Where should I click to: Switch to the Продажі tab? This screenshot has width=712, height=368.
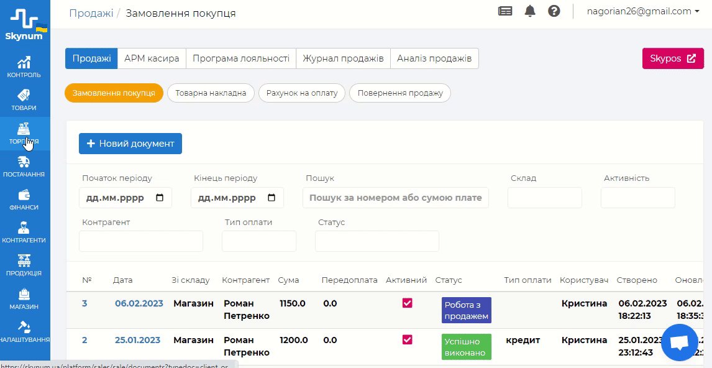(91, 58)
